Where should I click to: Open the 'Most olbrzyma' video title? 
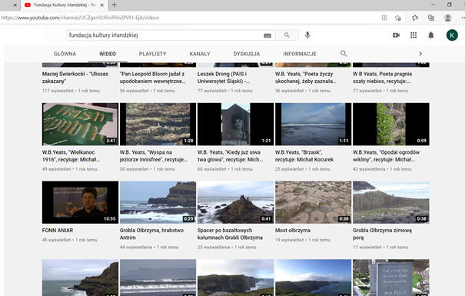pyautogui.click(x=293, y=230)
